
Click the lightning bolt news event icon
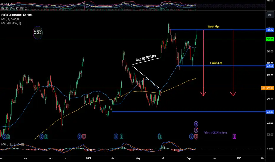coord(196,130)
